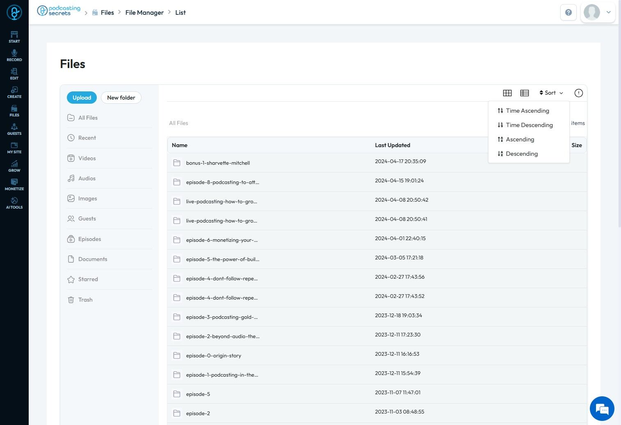Screen dimensions: 621x425
Task: Open the MONETIZE section
Action: tap(14, 184)
